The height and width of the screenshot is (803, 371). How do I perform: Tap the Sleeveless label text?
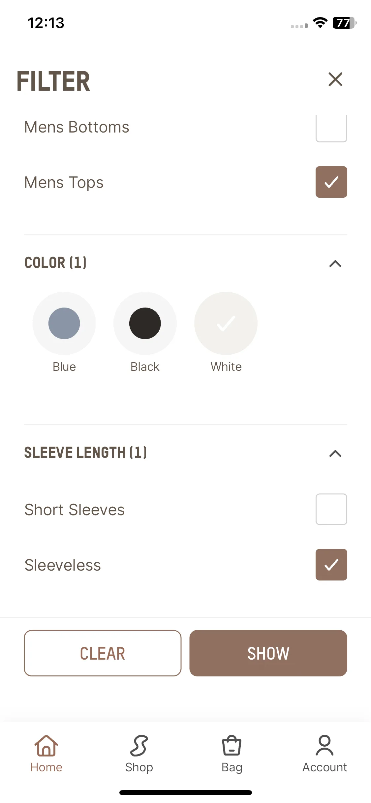point(63,565)
